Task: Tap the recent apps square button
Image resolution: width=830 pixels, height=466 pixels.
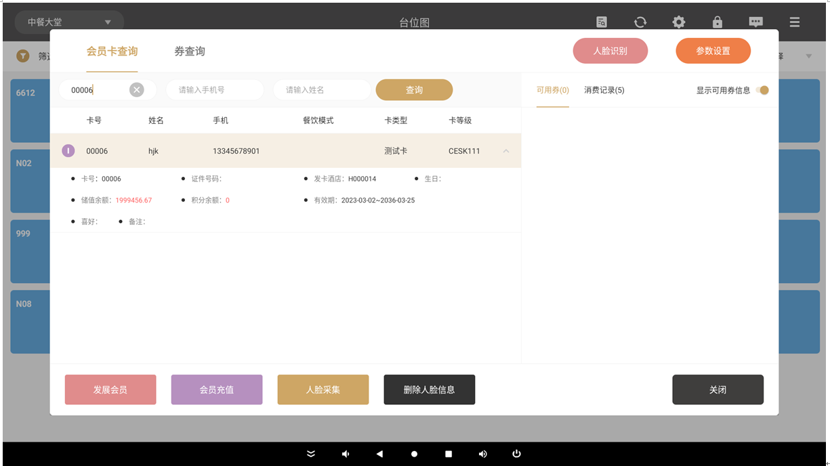Action: click(449, 454)
